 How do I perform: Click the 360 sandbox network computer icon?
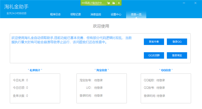tap(109, 3)
